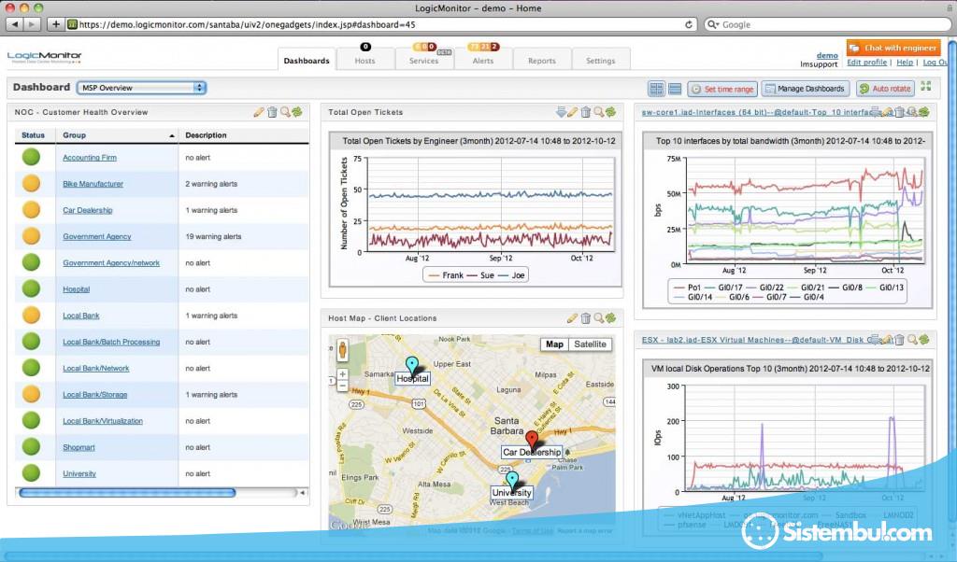Image resolution: width=957 pixels, height=562 pixels.
Task: Sort the table by Group column
Action: coord(117,135)
